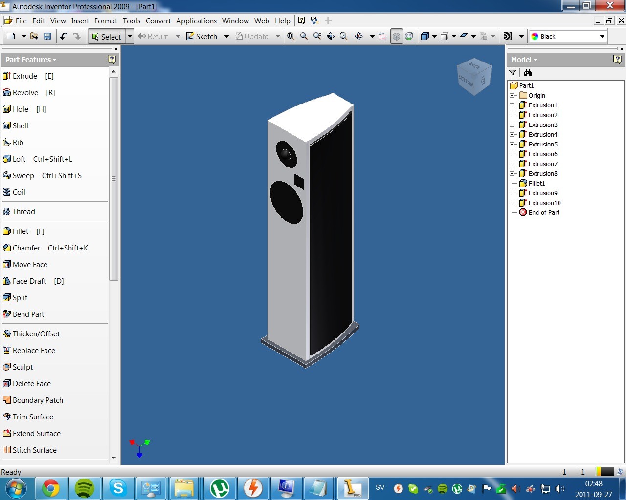Open the Insert menu
Viewport: 626px width, 500px height.
pos(80,21)
